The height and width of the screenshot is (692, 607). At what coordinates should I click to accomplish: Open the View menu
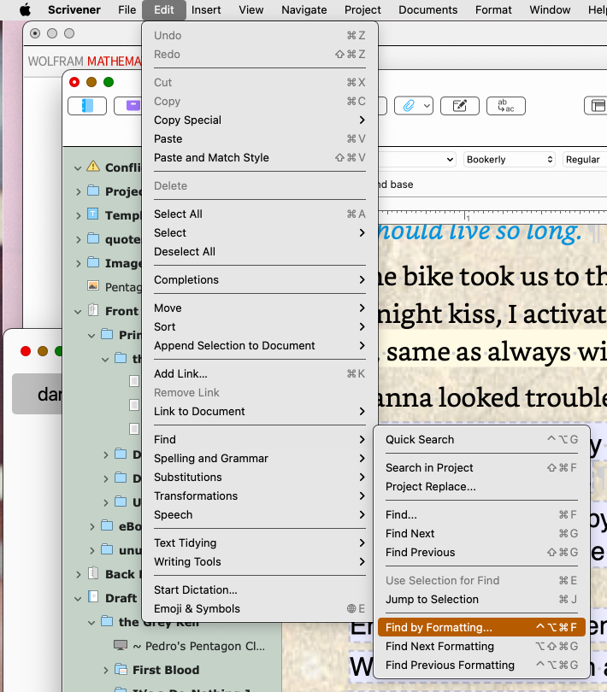[x=251, y=9]
